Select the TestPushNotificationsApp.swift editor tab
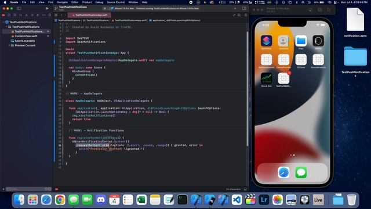The height and width of the screenshot is (209, 371). tap(89, 15)
